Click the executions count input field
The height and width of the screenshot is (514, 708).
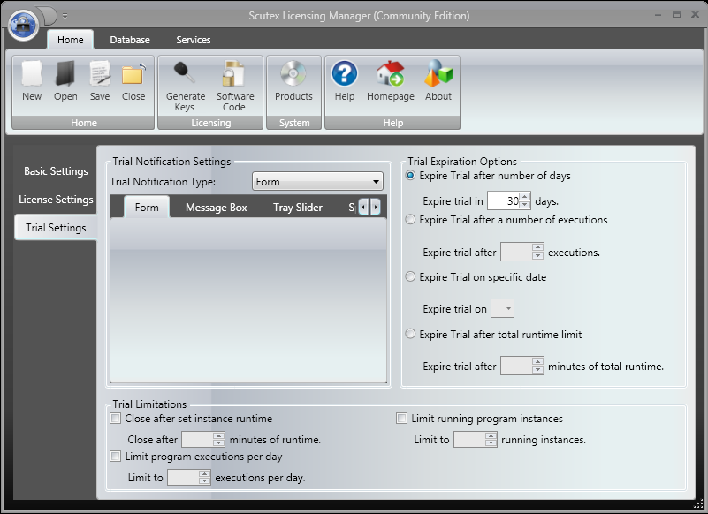pos(516,253)
